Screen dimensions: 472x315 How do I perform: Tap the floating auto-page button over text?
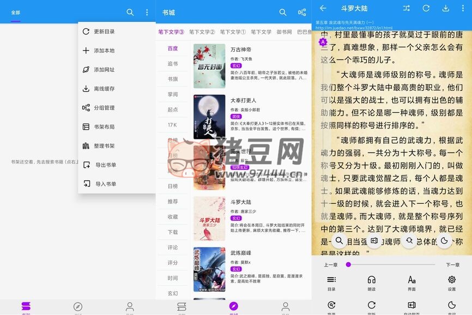374,241
